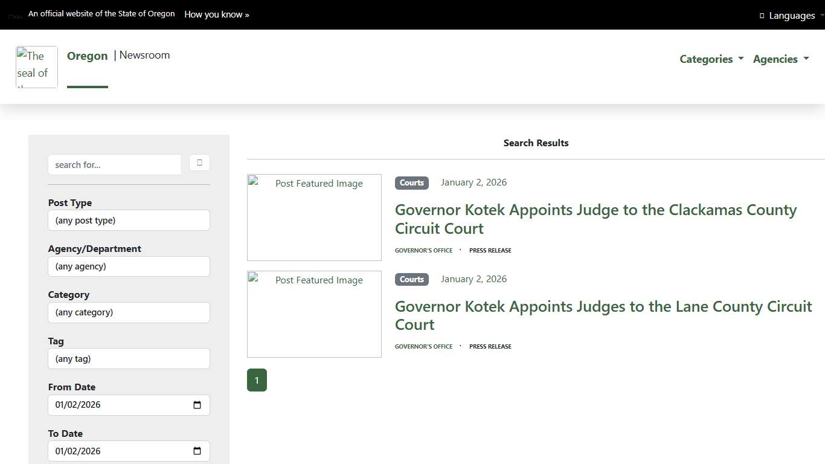825x464 pixels.
Task: Click the Governor's Office link under second result
Action: pyautogui.click(x=423, y=347)
